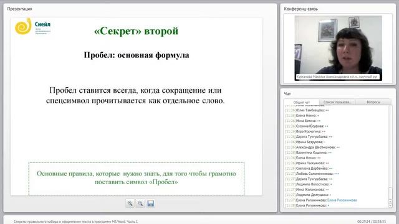Select chat message from Людмила Волостнова
The height and width of the screenshot is (224, 399).
pos(309,184)
